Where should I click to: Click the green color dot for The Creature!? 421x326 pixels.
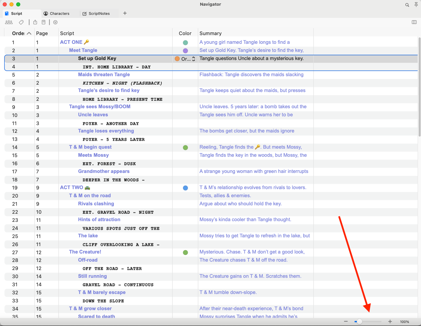point(185,253)
